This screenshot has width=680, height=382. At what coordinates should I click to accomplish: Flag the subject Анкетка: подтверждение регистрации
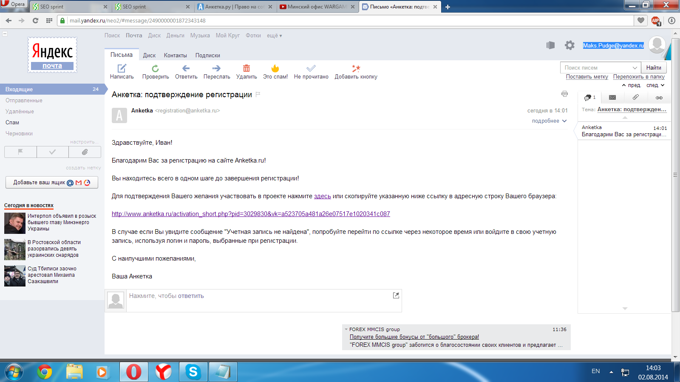point(258,94)
